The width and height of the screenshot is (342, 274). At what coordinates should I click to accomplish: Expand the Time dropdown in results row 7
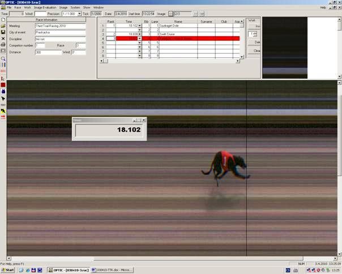pyautogui.click(x=140, y=52)
